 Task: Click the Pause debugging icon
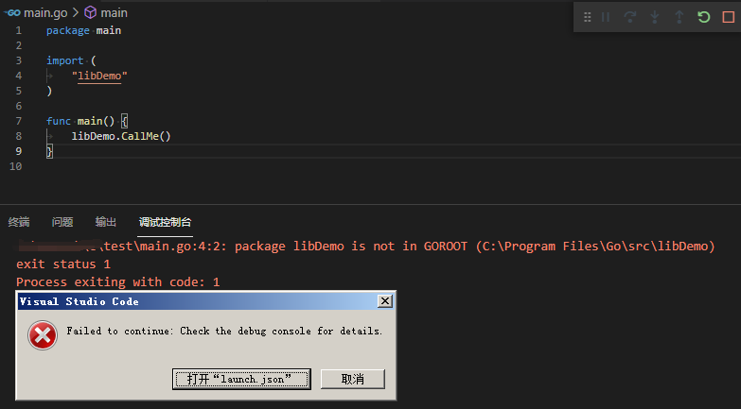[606, 17]
